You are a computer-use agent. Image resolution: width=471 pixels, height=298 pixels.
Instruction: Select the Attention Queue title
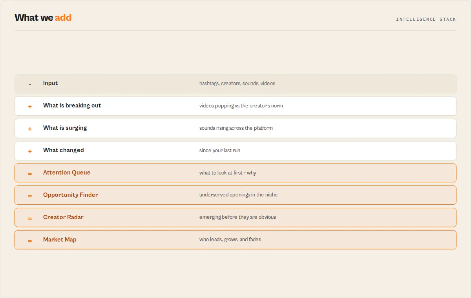click(67, 173)
